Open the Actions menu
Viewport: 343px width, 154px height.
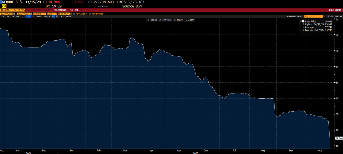tap(61, 10)
